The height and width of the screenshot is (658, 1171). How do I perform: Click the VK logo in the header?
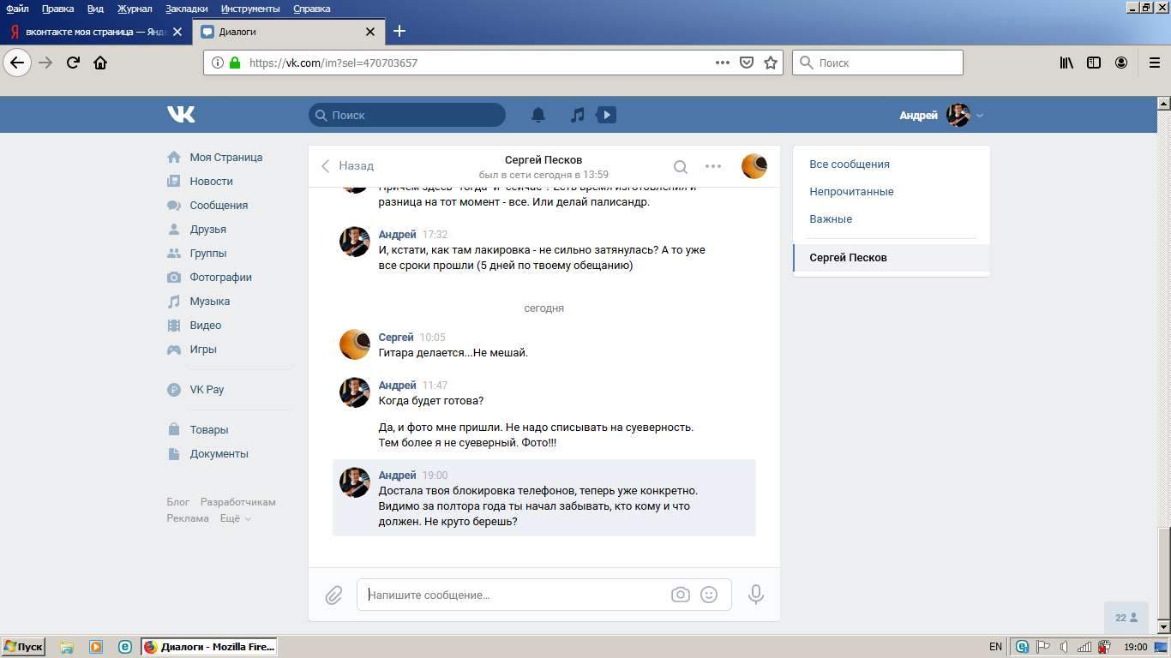tap(181, 115)
